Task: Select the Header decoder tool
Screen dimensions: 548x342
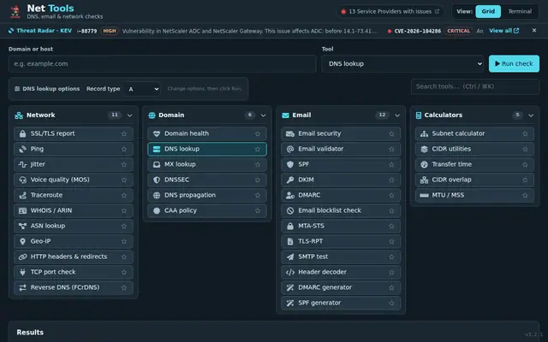Action: (x=341, y=272)
